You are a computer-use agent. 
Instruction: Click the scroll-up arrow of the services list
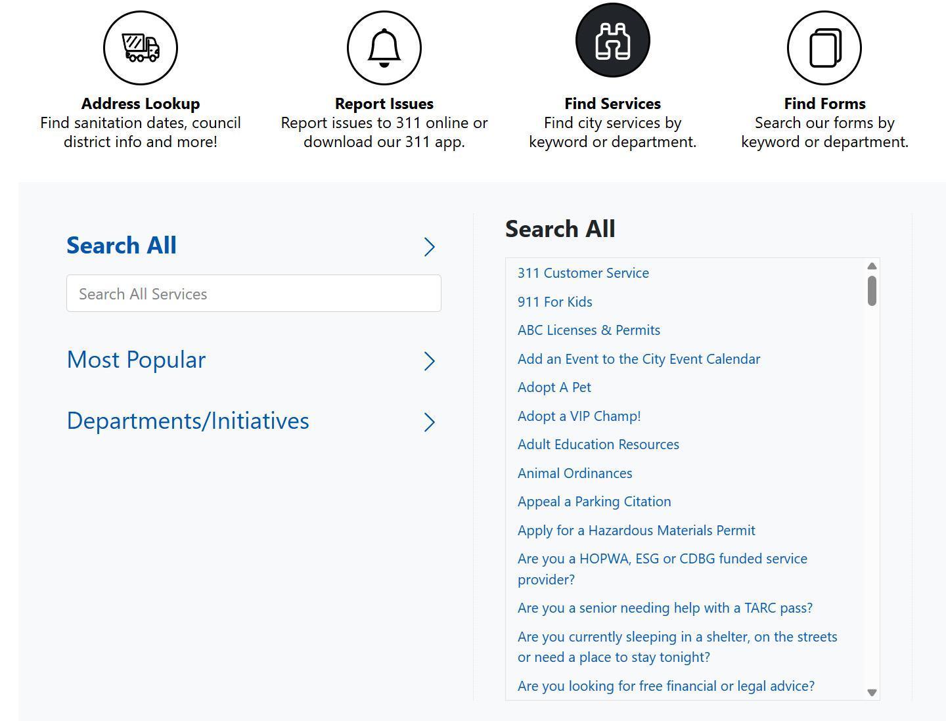point(872,266)
